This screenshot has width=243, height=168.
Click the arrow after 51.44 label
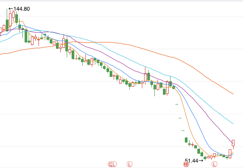point(200,161)
